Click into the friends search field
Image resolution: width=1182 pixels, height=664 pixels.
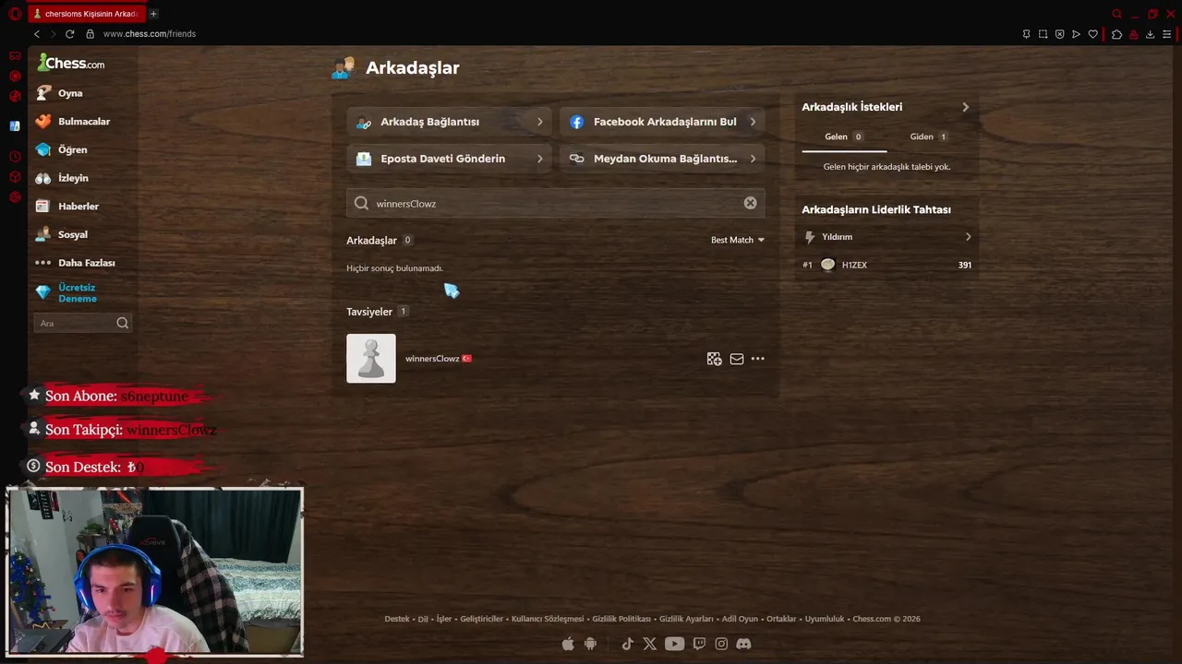click(x=556, y=203)
